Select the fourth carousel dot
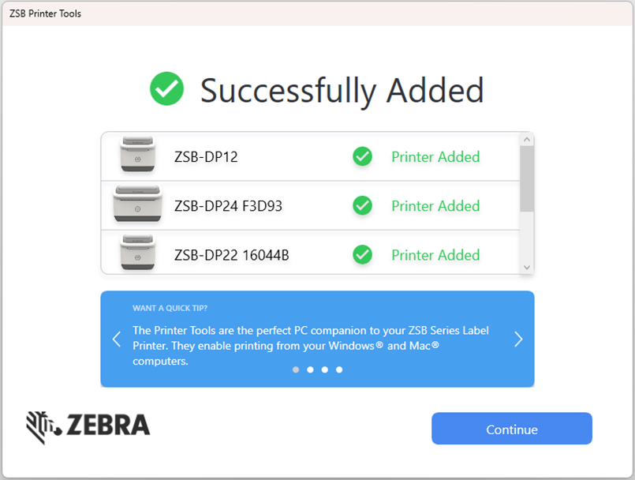The height and width of the screenshot is (480, 635). pos(339,369)
